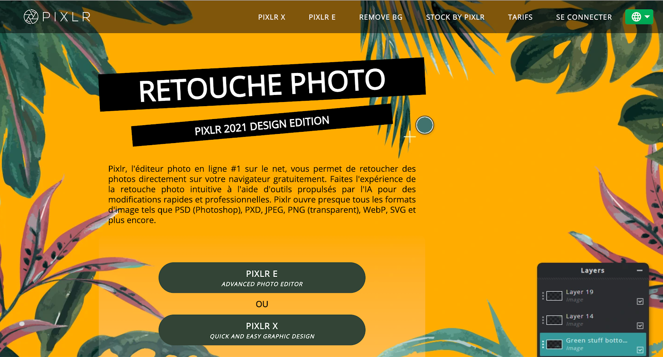Screen dimensions: 663x357
Task: Click the Pixlr aperture logo icon
Action: pos(31,17)
